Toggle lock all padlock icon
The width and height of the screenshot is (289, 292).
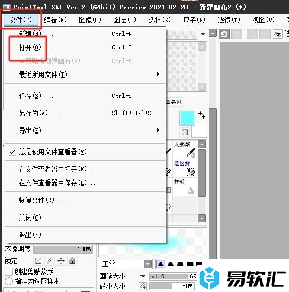coord(73,260)
